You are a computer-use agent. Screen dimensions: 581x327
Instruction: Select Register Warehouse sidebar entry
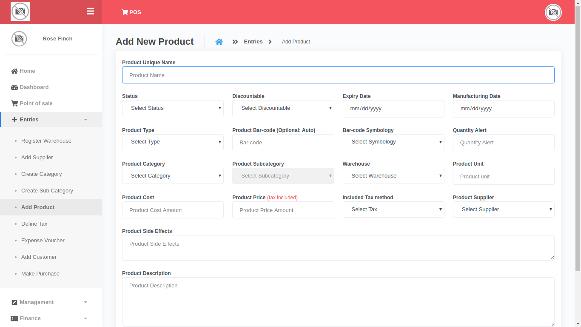[46, 141]
